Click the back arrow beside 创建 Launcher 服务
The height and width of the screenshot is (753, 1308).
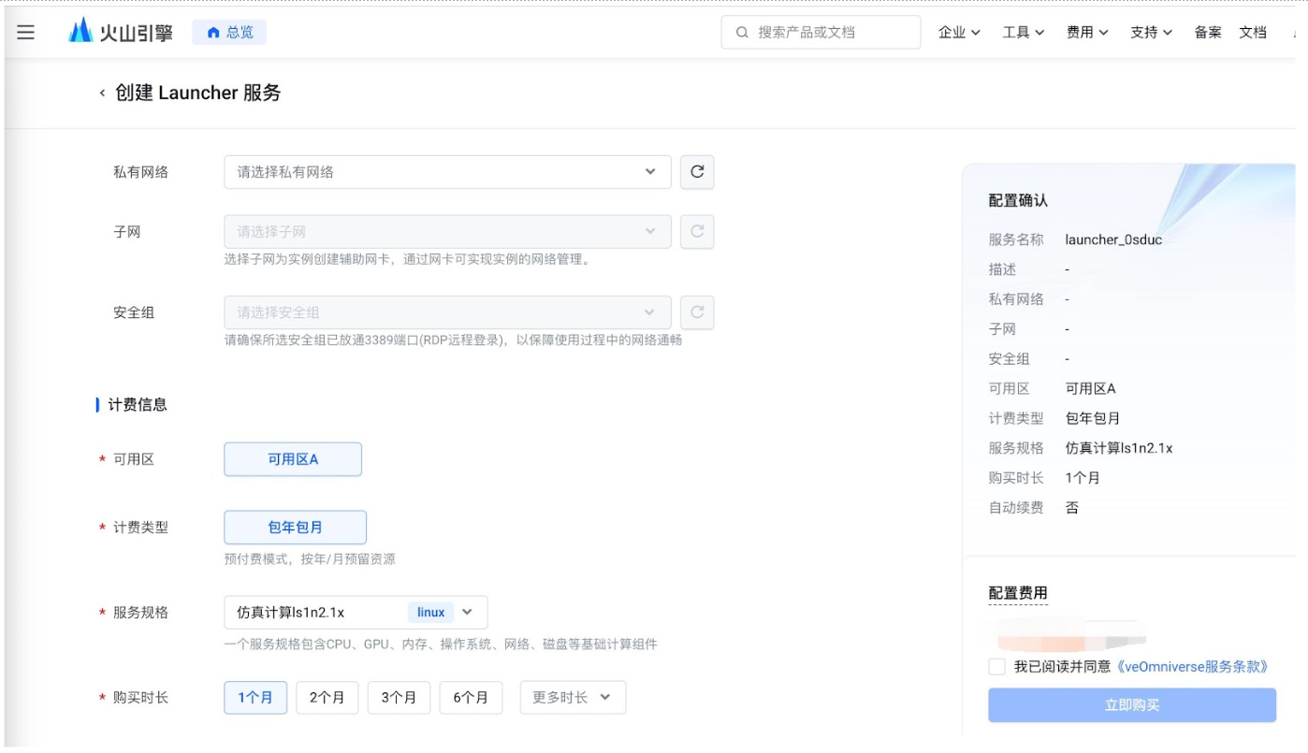click(102, 93)
